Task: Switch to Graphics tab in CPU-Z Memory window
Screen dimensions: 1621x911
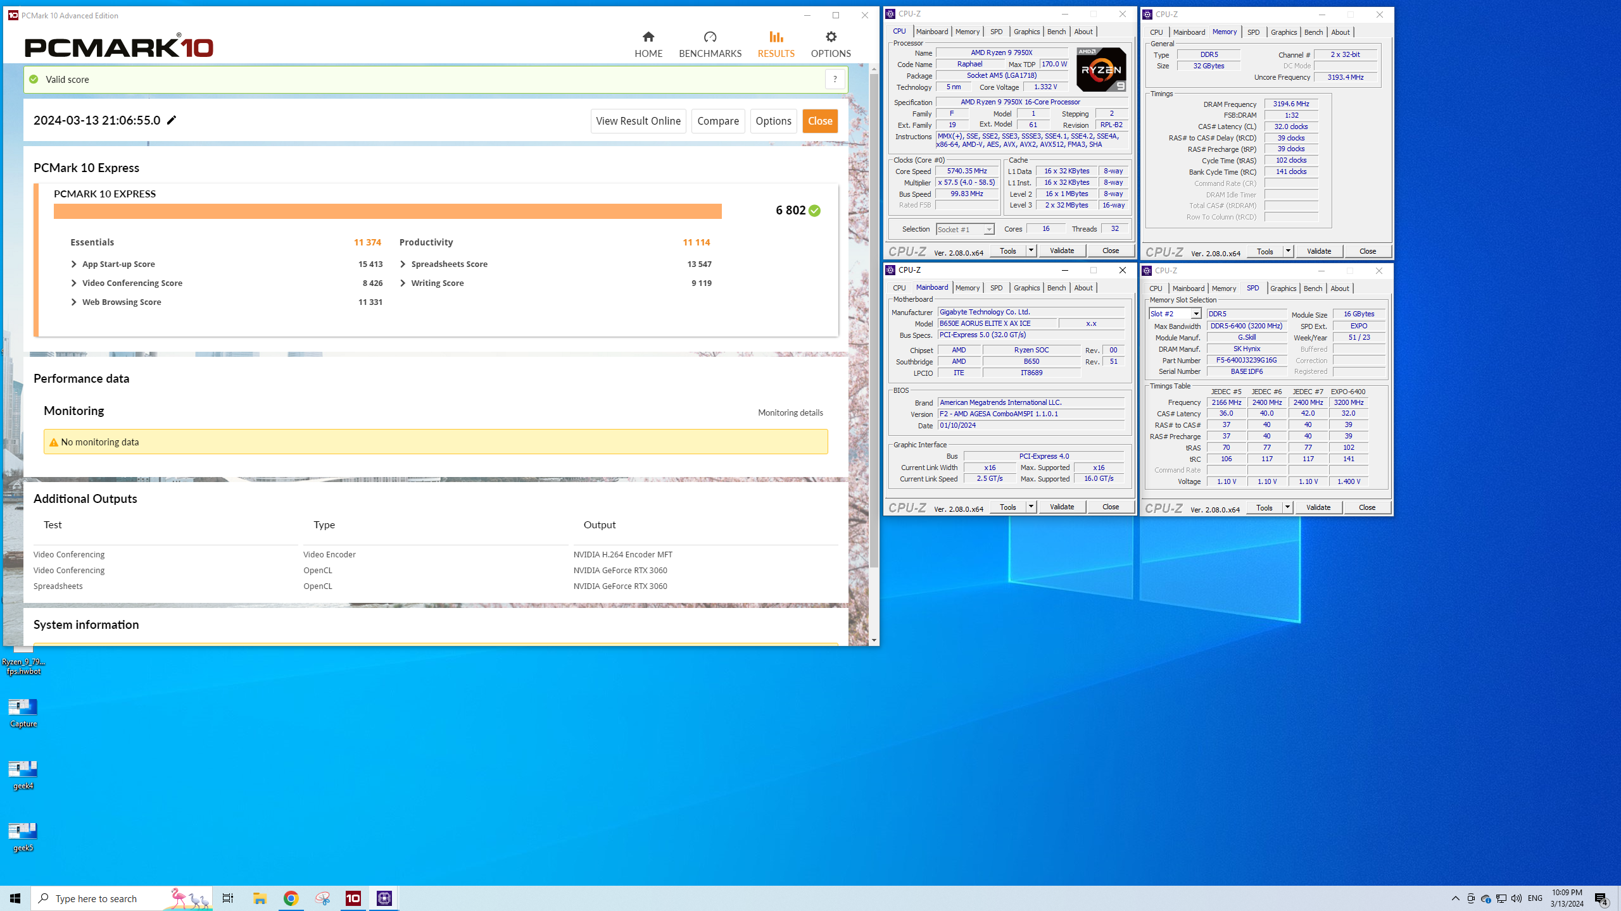Action: [1284, 32]
